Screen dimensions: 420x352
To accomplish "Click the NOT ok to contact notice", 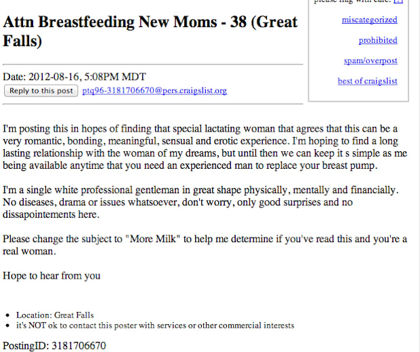I will [x=155, y=325].
